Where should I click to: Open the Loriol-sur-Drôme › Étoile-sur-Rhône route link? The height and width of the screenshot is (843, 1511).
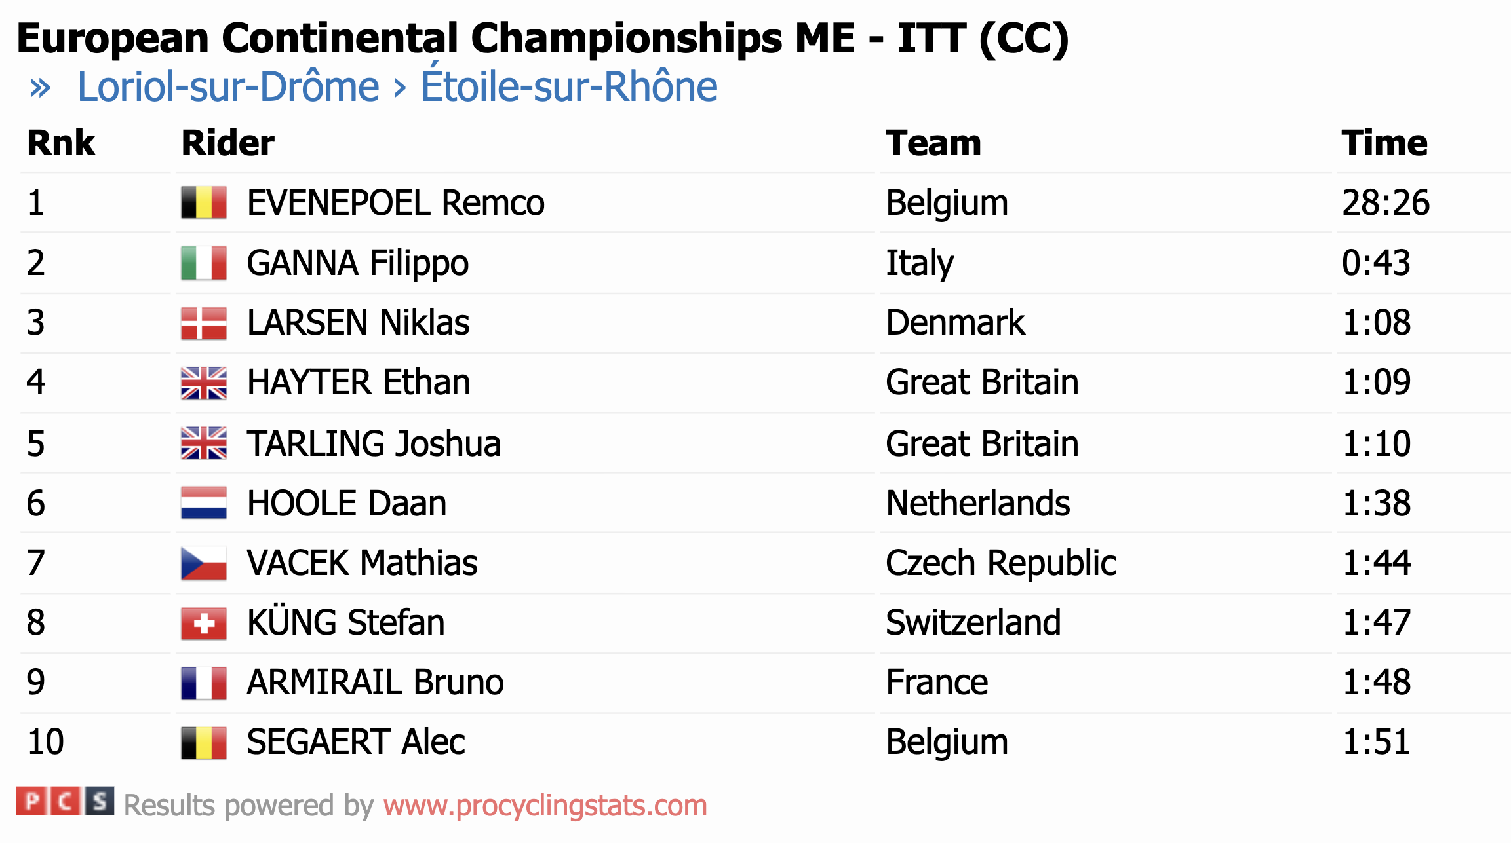[x=397, y=86]
